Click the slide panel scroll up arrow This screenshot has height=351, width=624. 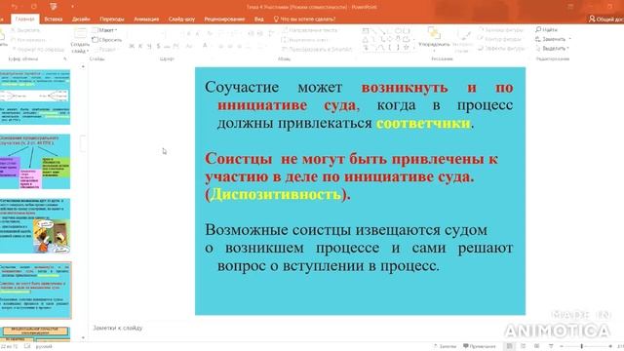coord(83,67)
